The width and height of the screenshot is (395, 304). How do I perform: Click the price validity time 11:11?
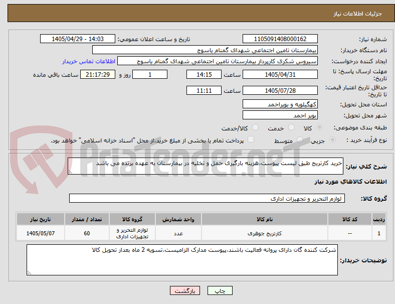(x=204, y=90)
